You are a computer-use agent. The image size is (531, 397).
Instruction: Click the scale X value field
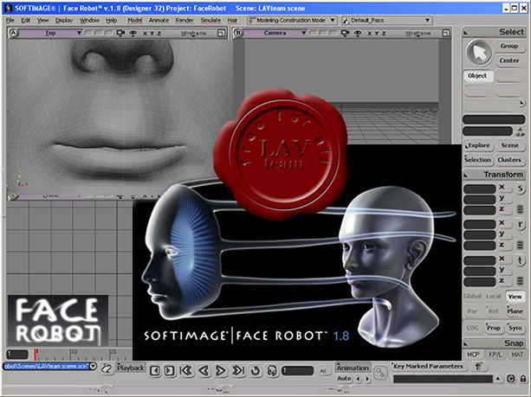[x=480, y=189]
